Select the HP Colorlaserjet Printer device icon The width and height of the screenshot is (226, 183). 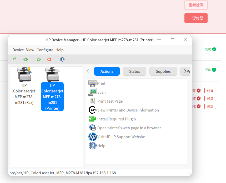[52, 74]
